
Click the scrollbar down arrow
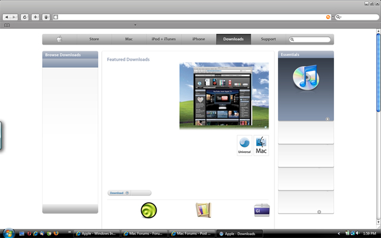pyautogui.click(x=378, y=222)
